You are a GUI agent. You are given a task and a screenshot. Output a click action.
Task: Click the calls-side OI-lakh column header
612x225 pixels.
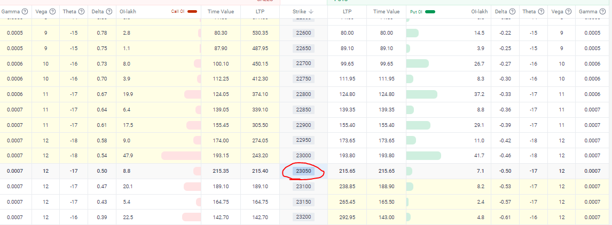(x=129, y=12)
